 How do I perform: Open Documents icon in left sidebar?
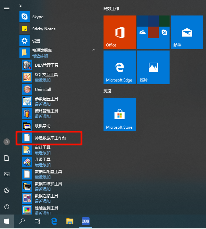[x=7, y=158]
